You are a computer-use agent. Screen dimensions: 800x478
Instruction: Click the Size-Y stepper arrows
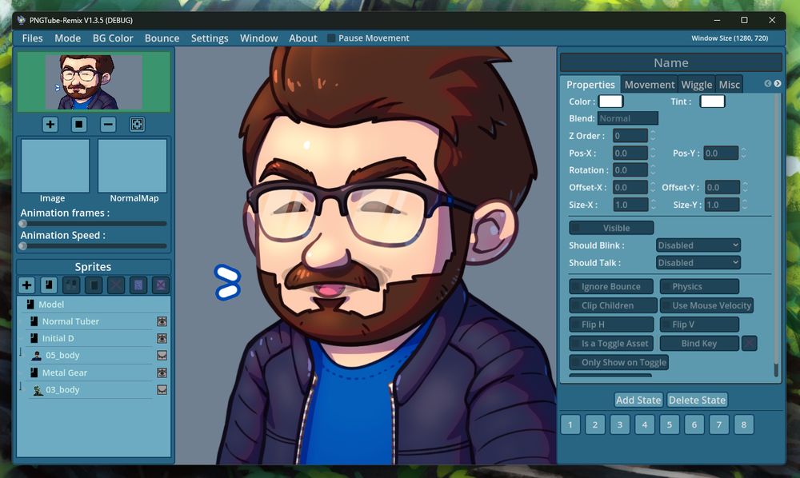point(744,205)
